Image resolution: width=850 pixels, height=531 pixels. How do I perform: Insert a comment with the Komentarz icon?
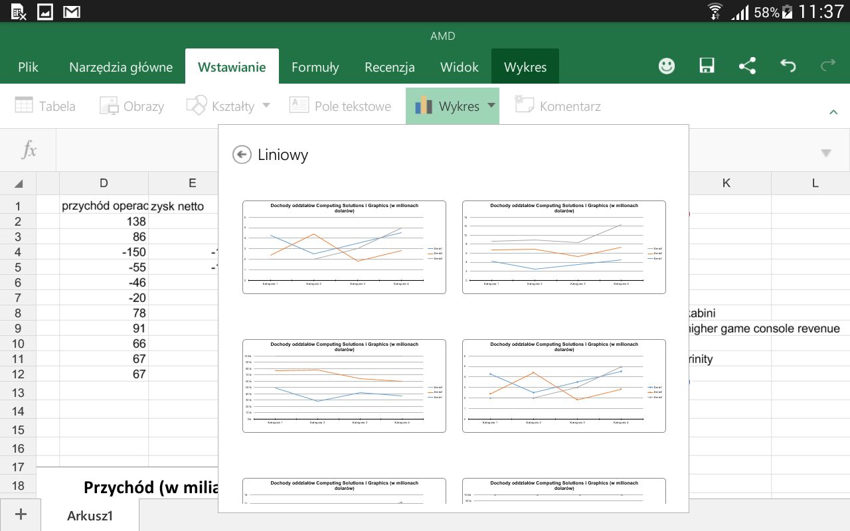point(525,106)
